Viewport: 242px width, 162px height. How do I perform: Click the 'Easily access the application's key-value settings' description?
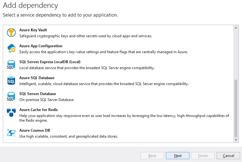click(x=104, y=52)
